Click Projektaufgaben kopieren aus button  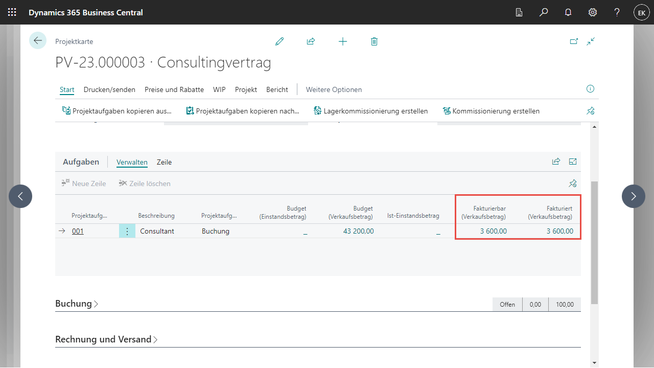[117, 111]
